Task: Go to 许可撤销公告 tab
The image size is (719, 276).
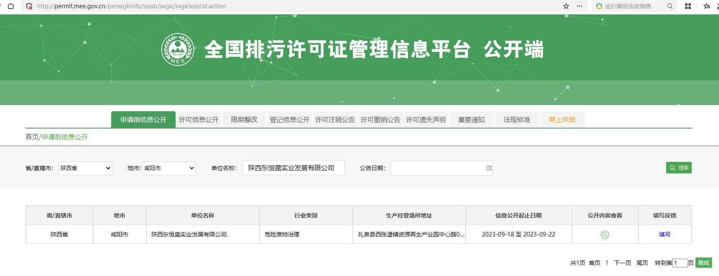Action: tap(381, 119)
